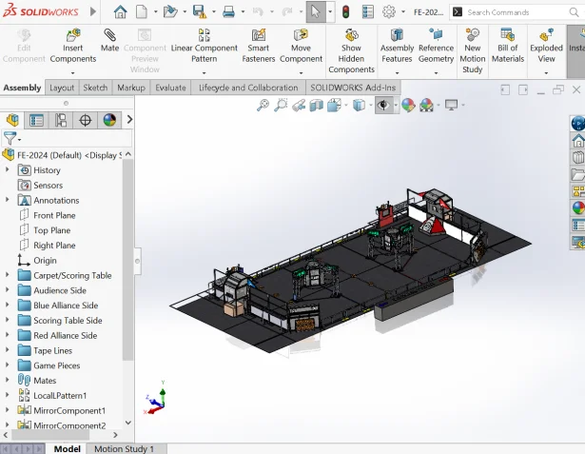Select the Front Plane tree item

coord(54,215)
